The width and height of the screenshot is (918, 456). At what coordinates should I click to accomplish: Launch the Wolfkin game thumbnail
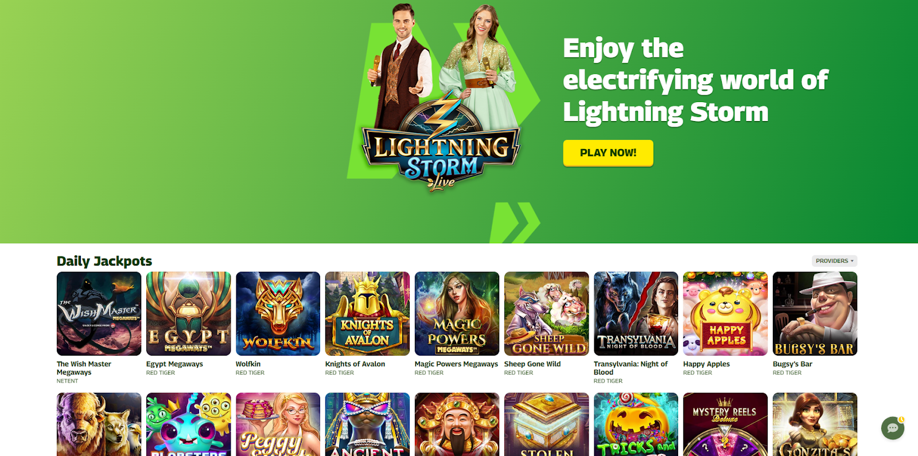pyautogui.click(x=278, y=314)
